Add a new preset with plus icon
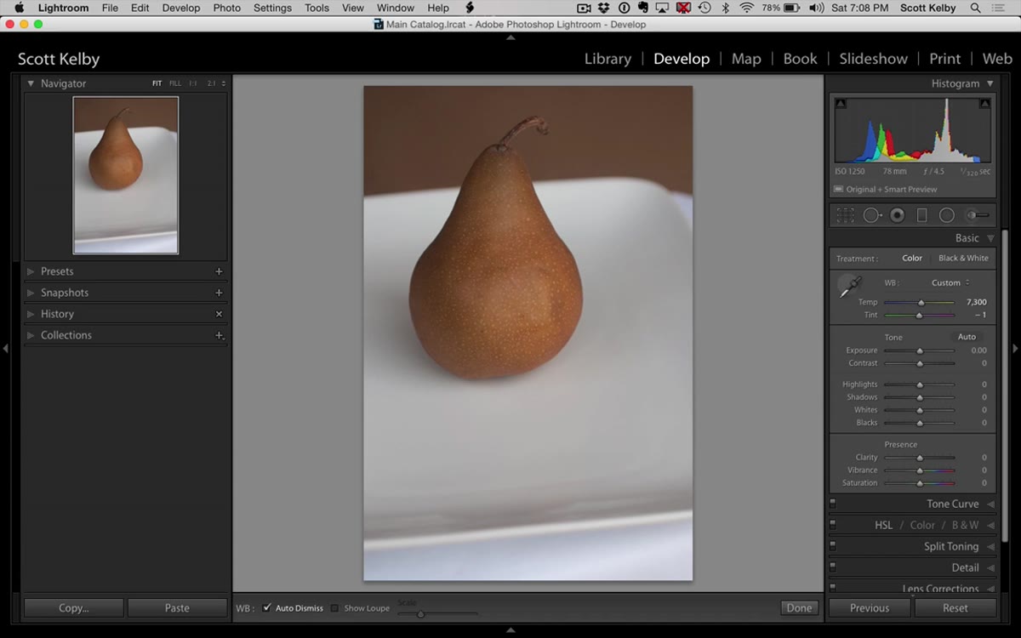The height and width of the screenshot is (638, 1021). (219, 271)
